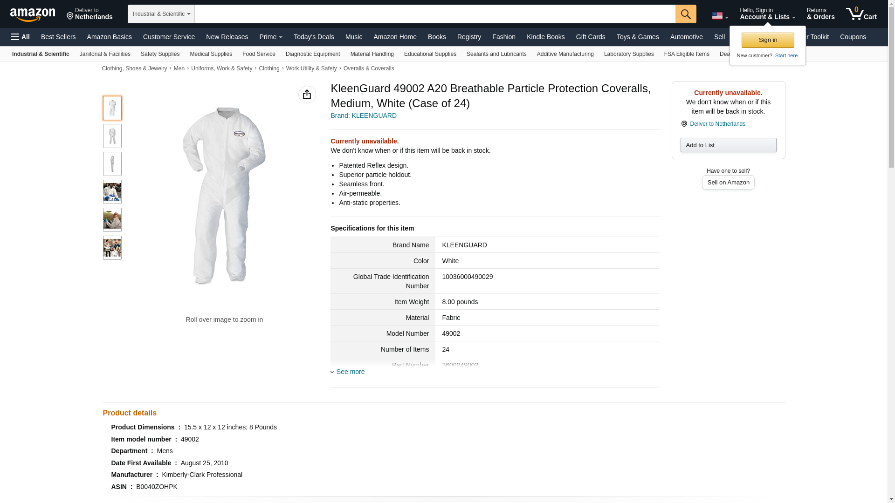Open Today's Deals in the navigation bar
895x503 pixels.
coord(314,37)
